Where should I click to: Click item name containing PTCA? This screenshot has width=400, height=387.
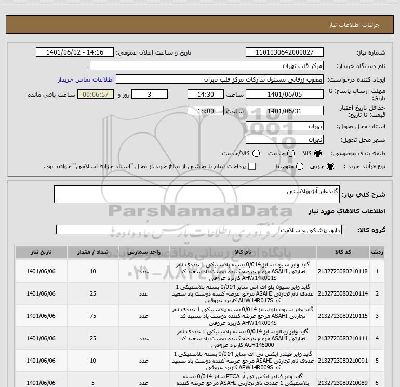[243, 380]
